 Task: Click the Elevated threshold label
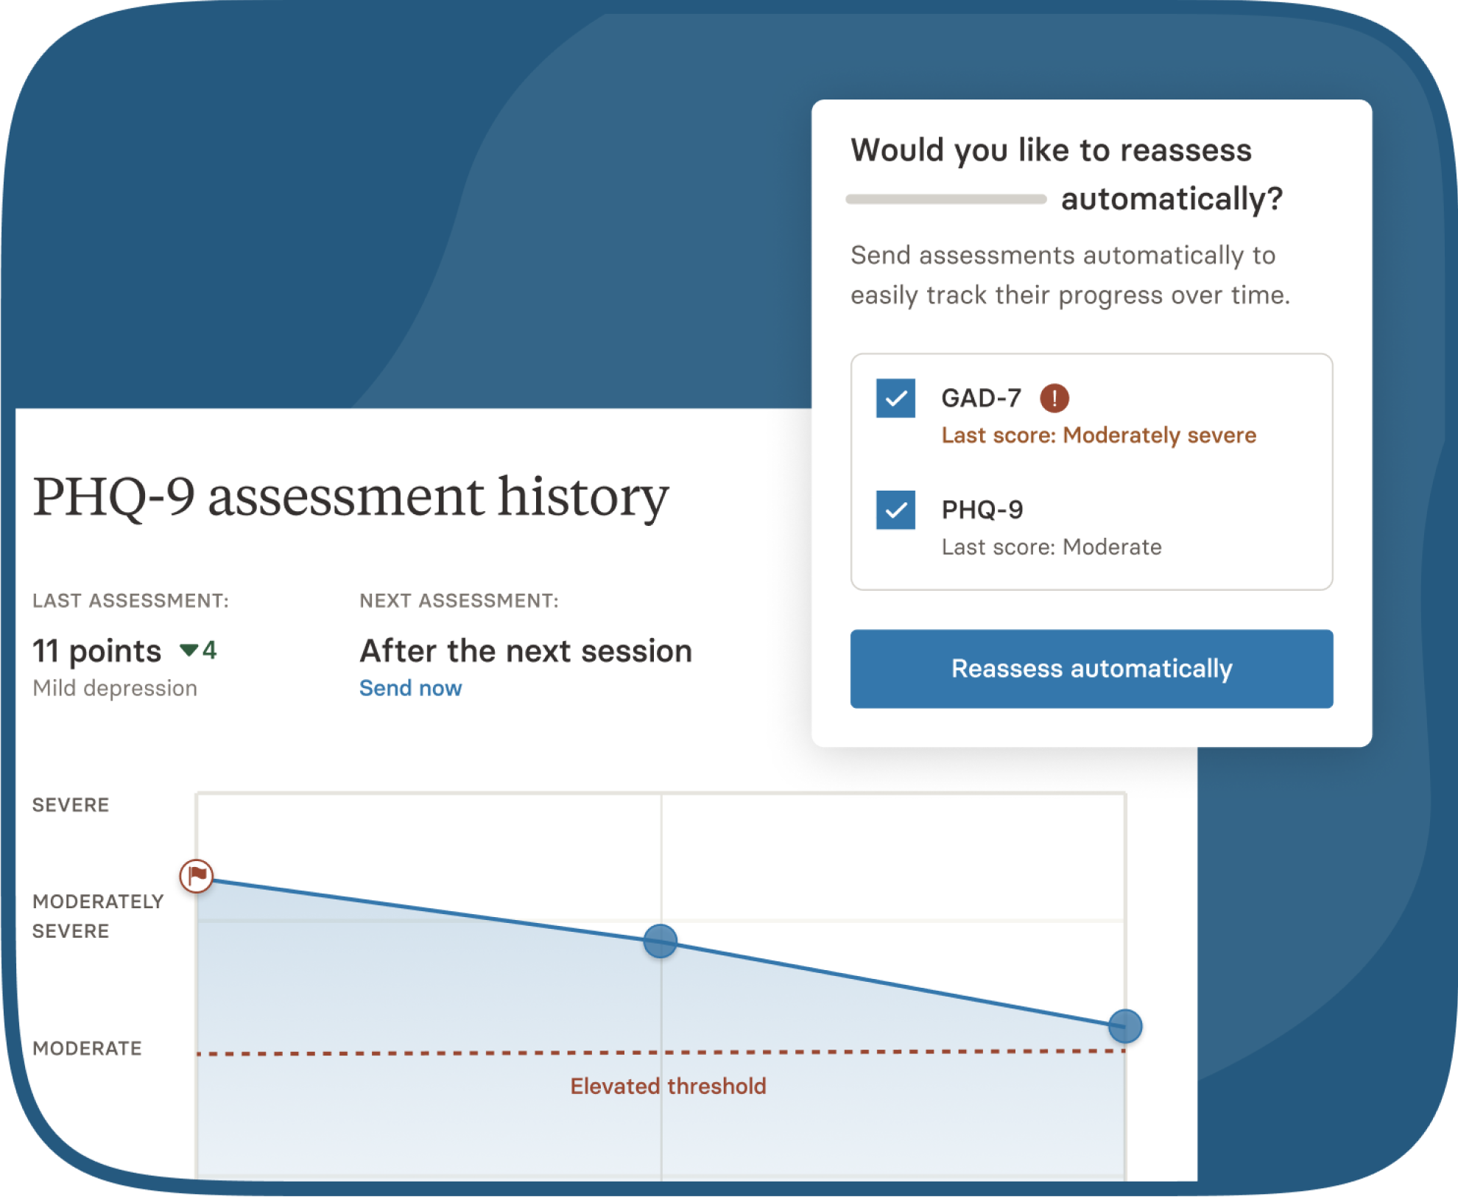pos(668,1086)
